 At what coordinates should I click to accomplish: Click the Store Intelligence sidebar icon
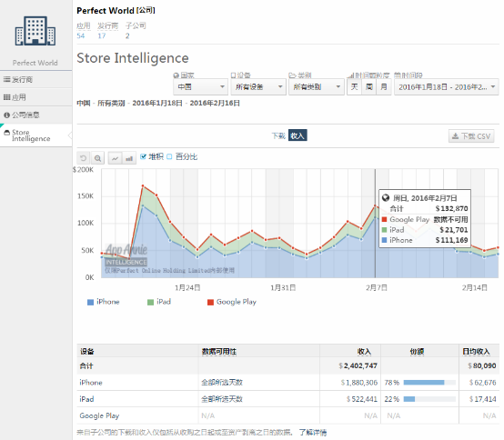6,133
